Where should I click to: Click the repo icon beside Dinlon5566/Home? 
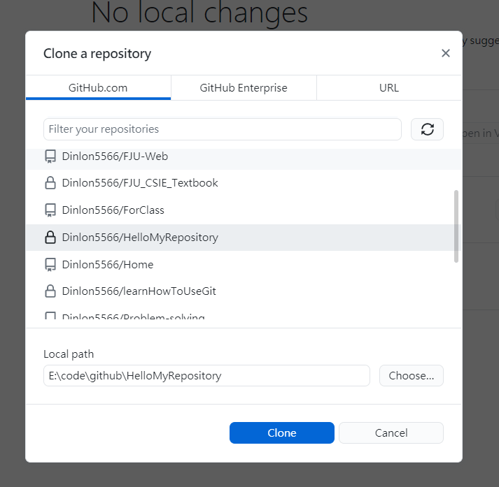click(x=50, y=264)
